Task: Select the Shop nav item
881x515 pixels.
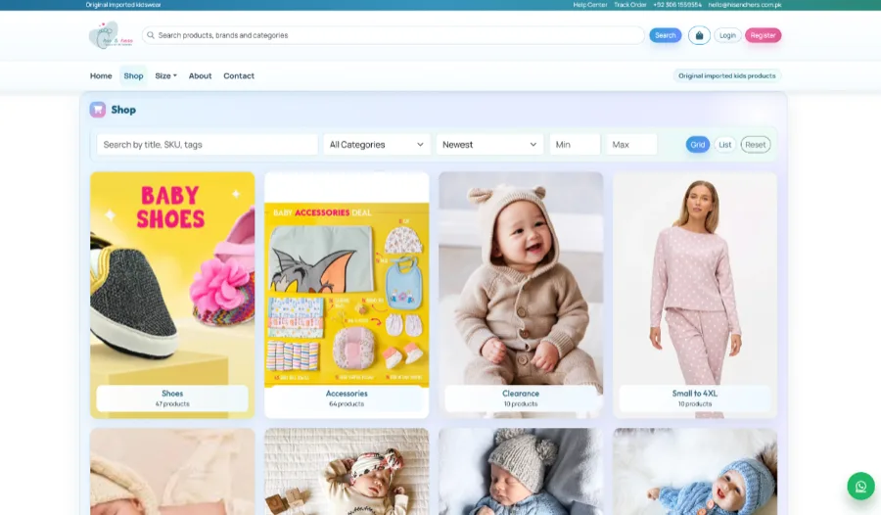Action: click(x=133, y=76)
